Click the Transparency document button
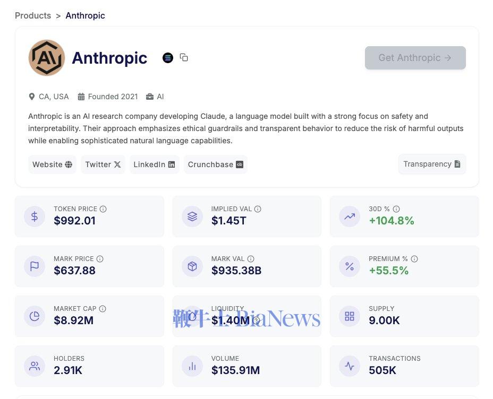493x399 pixels. point(431,164)
